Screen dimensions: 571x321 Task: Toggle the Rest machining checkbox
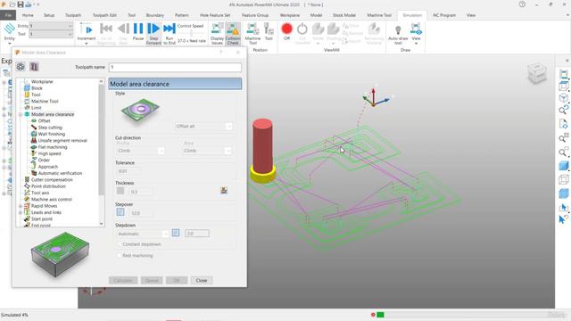click(120, 256)
